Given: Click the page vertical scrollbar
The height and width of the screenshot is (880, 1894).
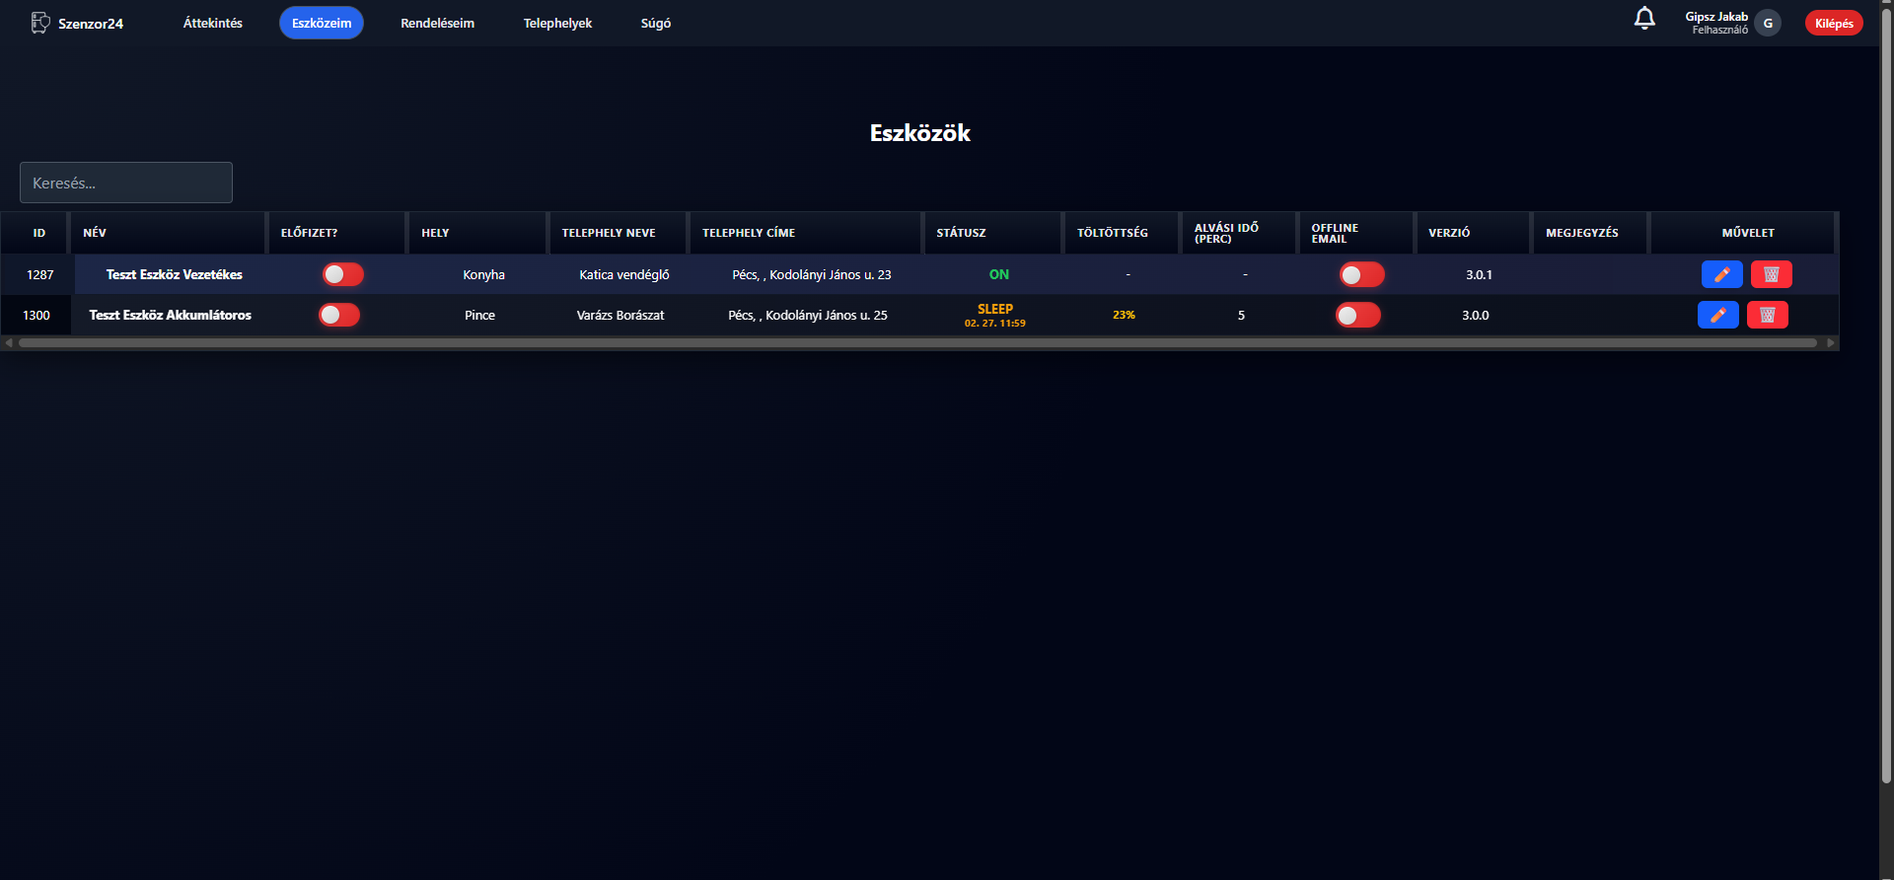Looking at the screenshot, I should click(1886, 395).
